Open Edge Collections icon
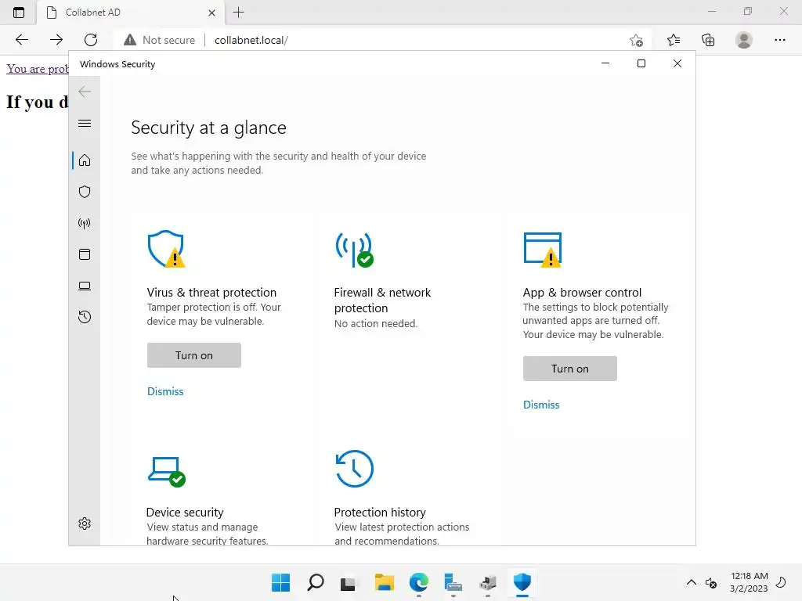 tap(708, 40)
